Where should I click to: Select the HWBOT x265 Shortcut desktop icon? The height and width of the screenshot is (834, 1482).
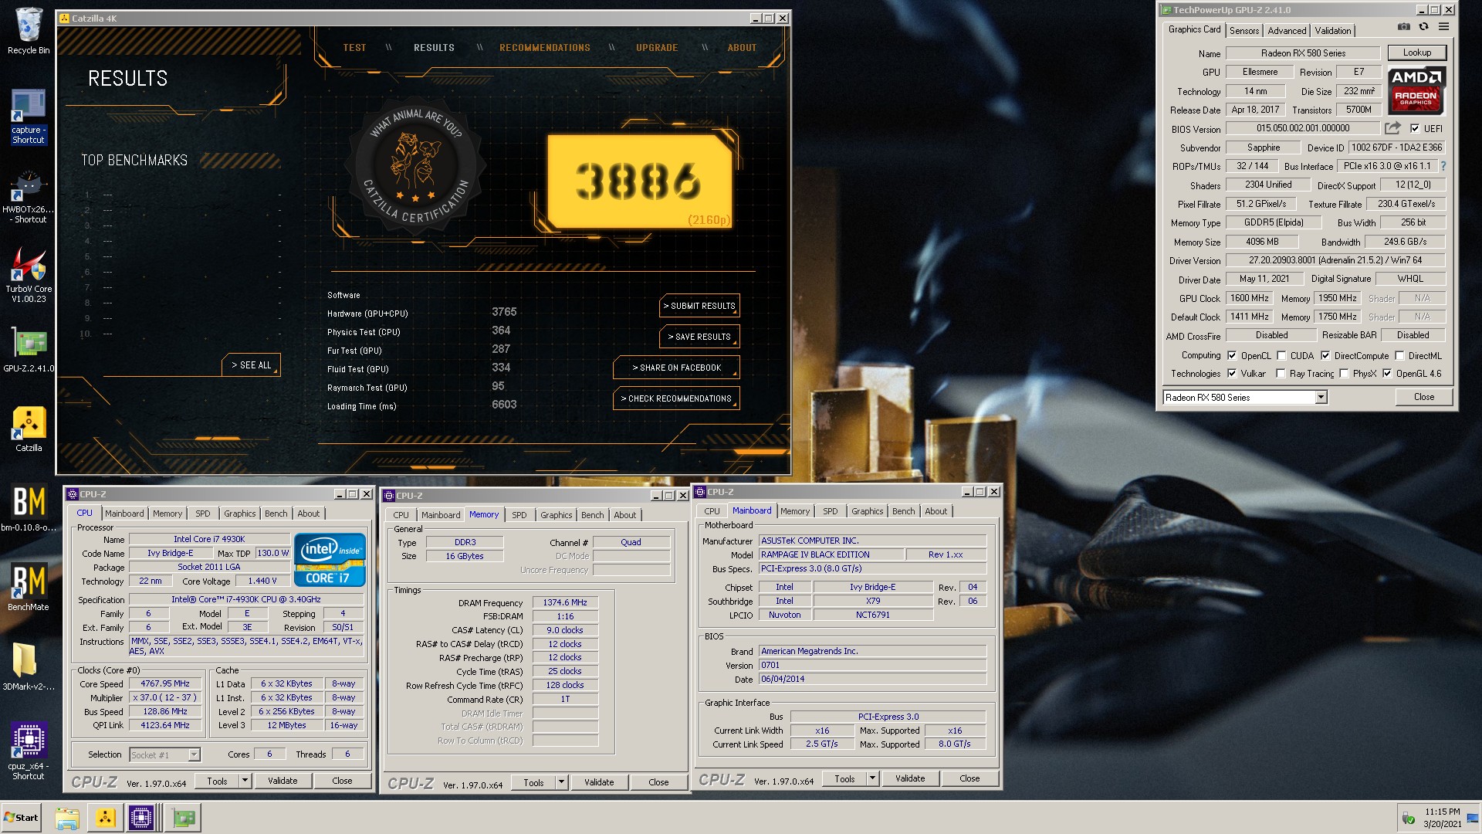pos(29,198)
